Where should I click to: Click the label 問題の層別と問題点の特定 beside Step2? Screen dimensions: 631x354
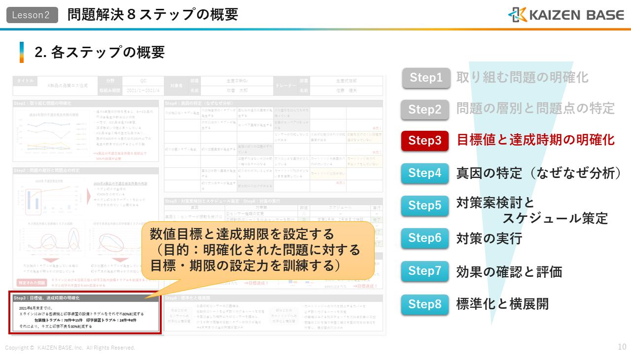tap(536, 108)
